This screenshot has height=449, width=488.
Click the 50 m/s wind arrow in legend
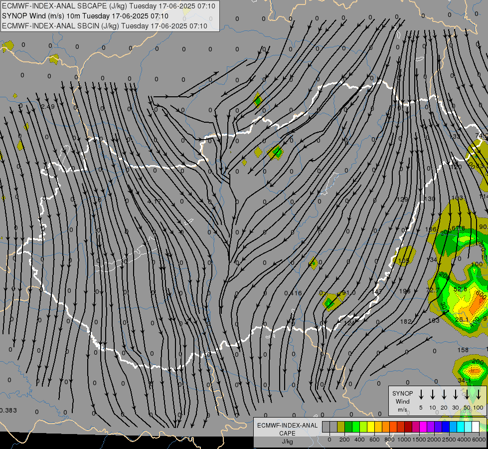tap(467, 395)
